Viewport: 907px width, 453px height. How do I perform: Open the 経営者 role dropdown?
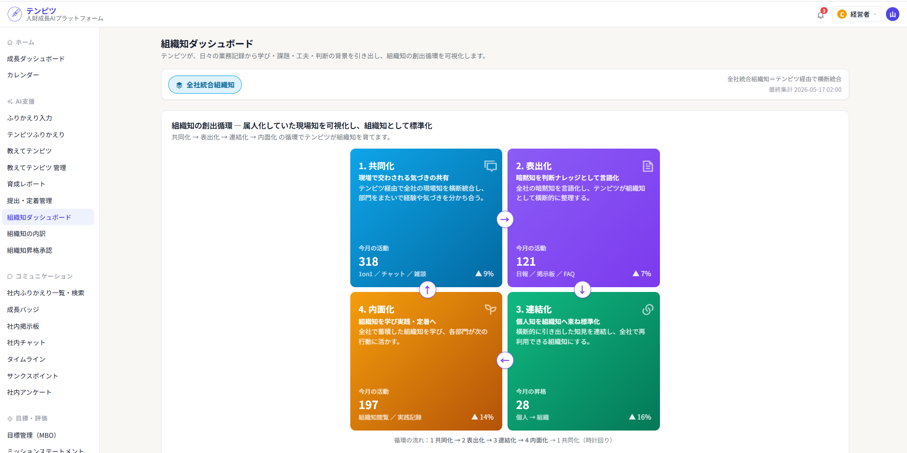(857, 14)
